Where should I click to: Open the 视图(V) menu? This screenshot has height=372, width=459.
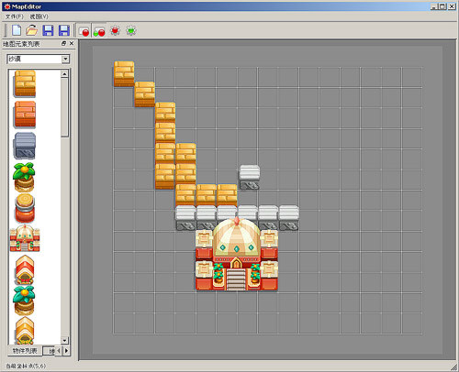pos(39,16)
